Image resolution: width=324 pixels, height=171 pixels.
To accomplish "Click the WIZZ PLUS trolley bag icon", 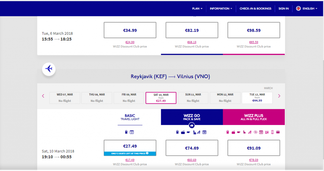I will point(239,132).
